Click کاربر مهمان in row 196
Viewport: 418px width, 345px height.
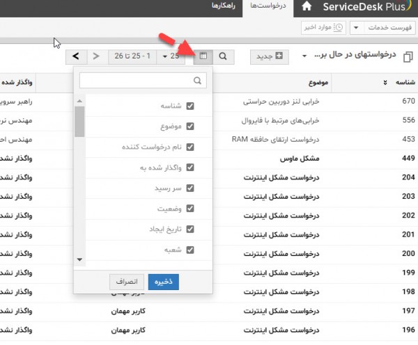pyautogui.click(x=128, y=330)
